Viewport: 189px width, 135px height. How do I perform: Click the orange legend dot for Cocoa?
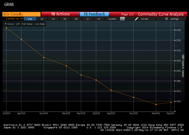point(5,24)
